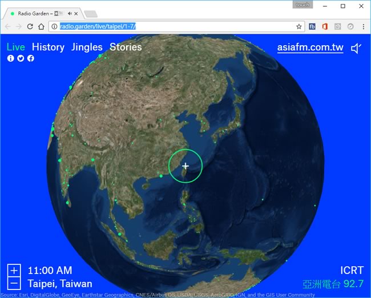Click the browser home button
Screen dimensions: 371x298
[x=41, y=26]
